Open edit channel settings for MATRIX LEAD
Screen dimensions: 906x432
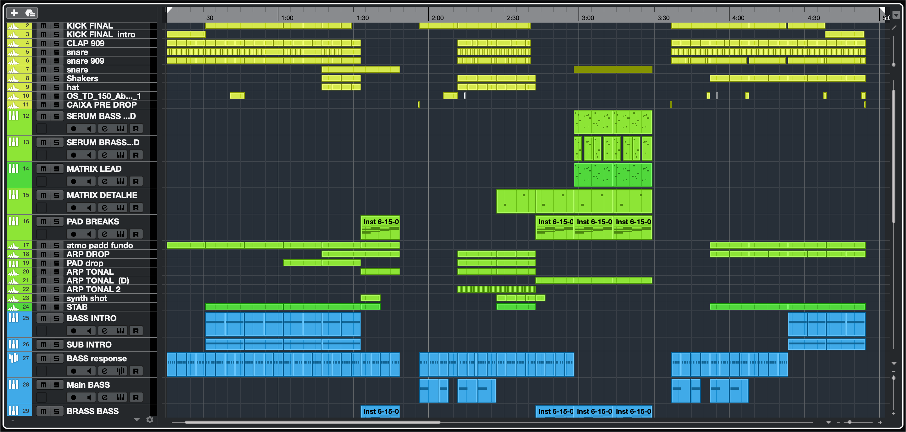click(x=105, y=181)
